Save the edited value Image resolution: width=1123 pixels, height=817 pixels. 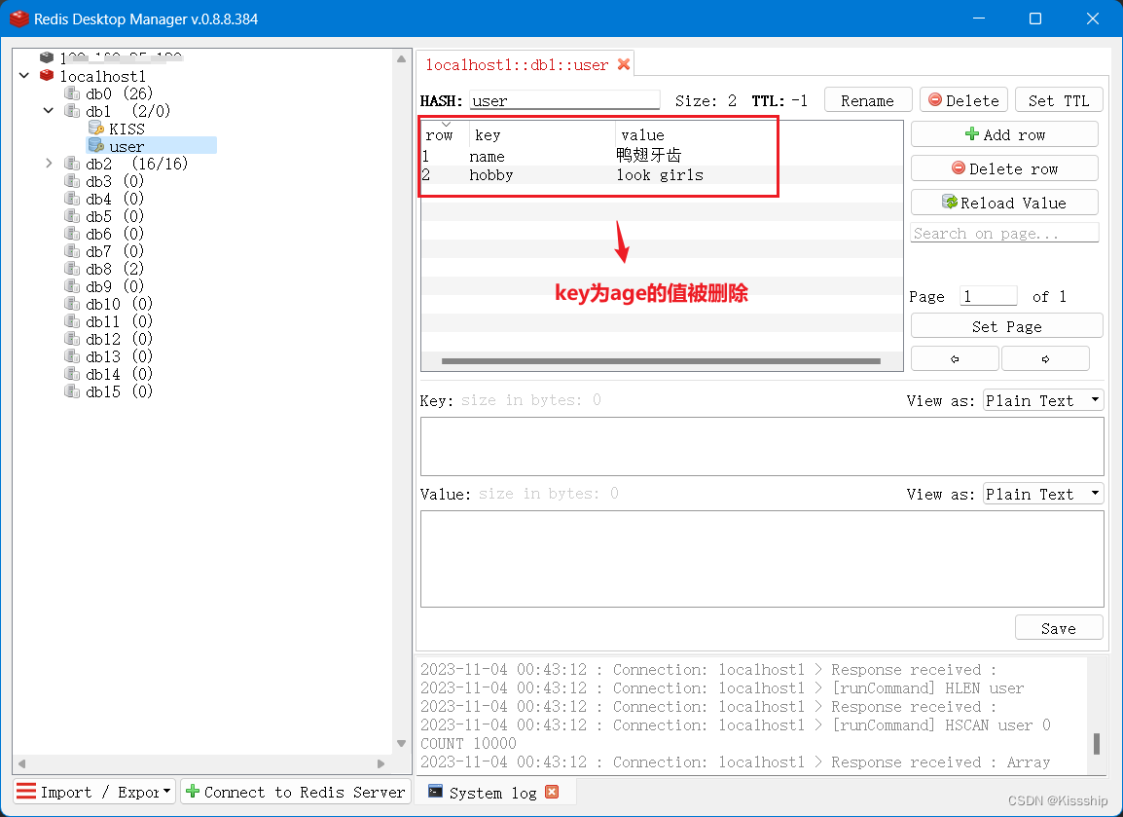1059,628
